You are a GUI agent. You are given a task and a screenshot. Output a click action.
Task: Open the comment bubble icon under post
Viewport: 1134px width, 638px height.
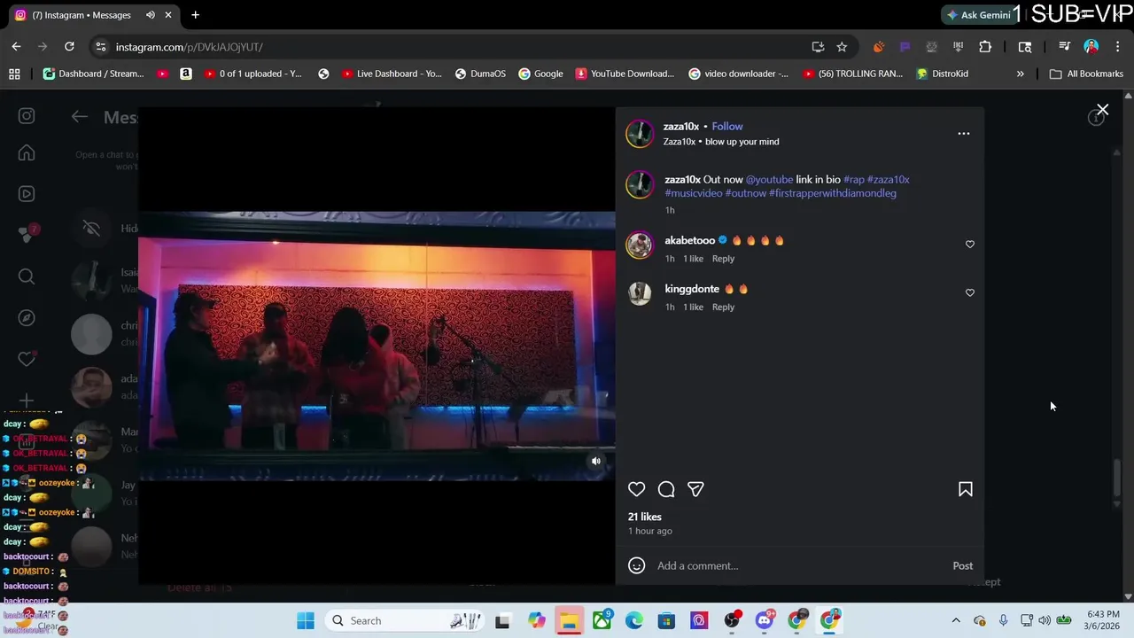click(666, 489)
